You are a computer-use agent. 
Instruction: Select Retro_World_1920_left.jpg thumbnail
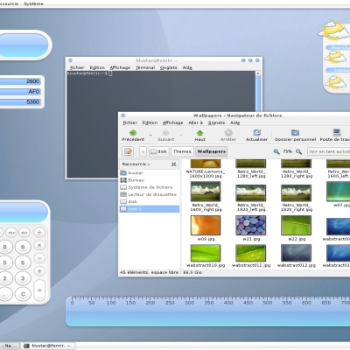point(251,192)
